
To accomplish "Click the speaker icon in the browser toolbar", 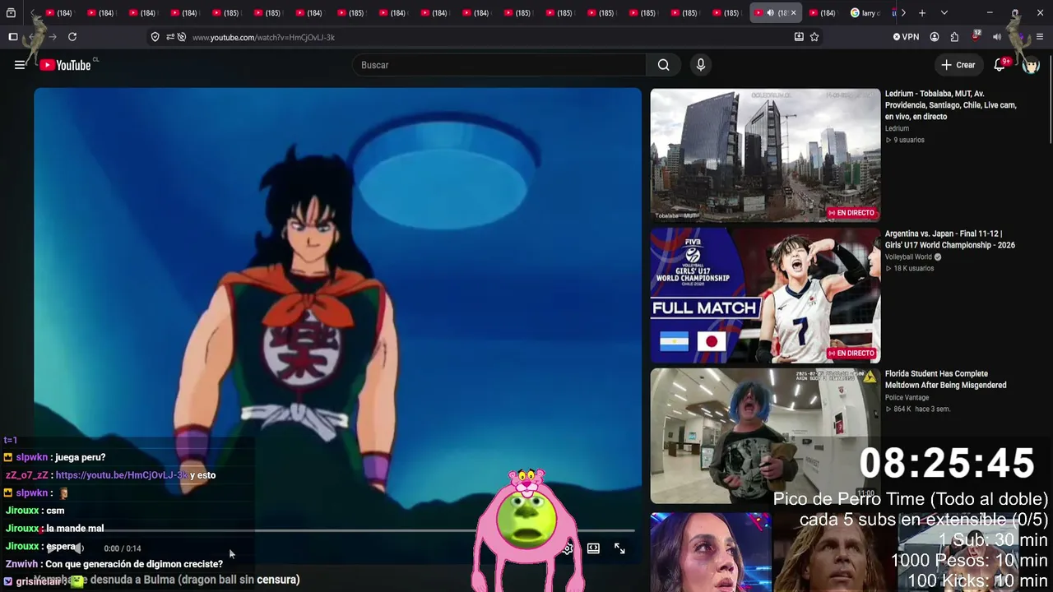I will coord(997,37).
